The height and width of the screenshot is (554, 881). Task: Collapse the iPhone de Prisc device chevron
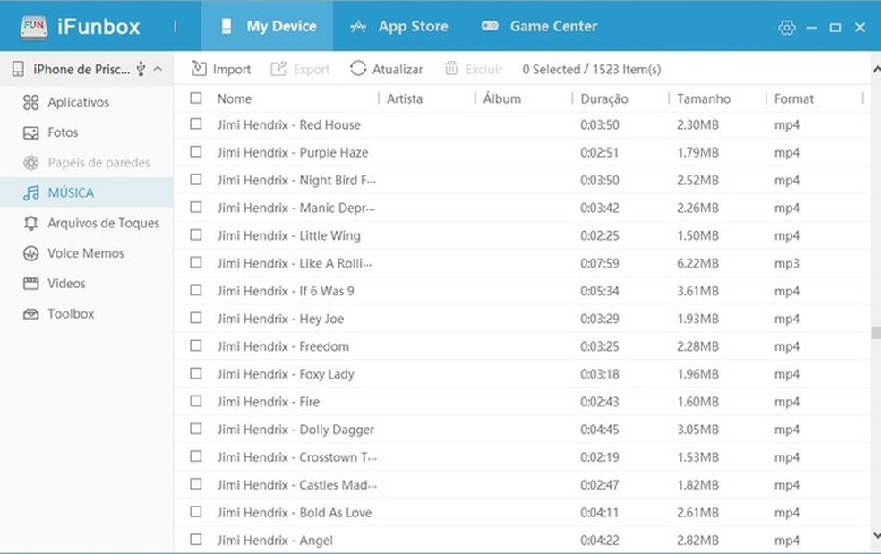coord(158,69)
